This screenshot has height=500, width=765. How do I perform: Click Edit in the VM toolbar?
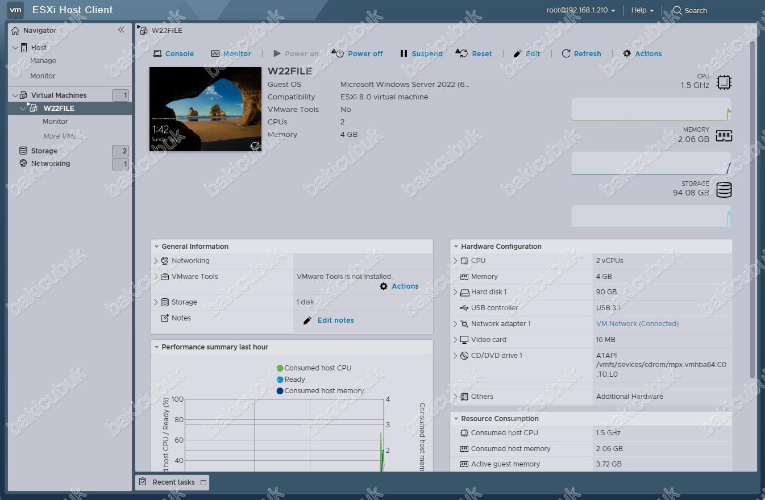[x=526, y=53]
